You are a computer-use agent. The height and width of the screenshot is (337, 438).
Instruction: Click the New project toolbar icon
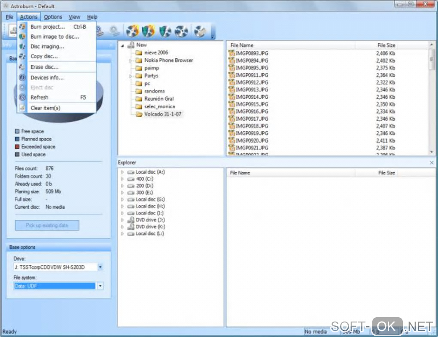pyautogui.click(x=12, y=30)
